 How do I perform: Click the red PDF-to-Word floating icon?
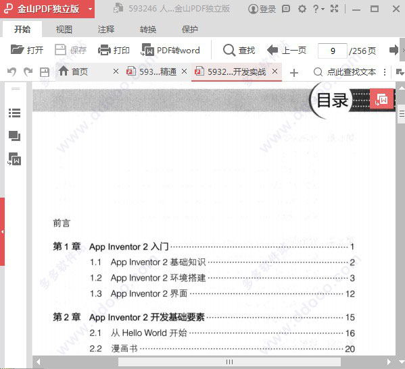[x=381, y=99]
